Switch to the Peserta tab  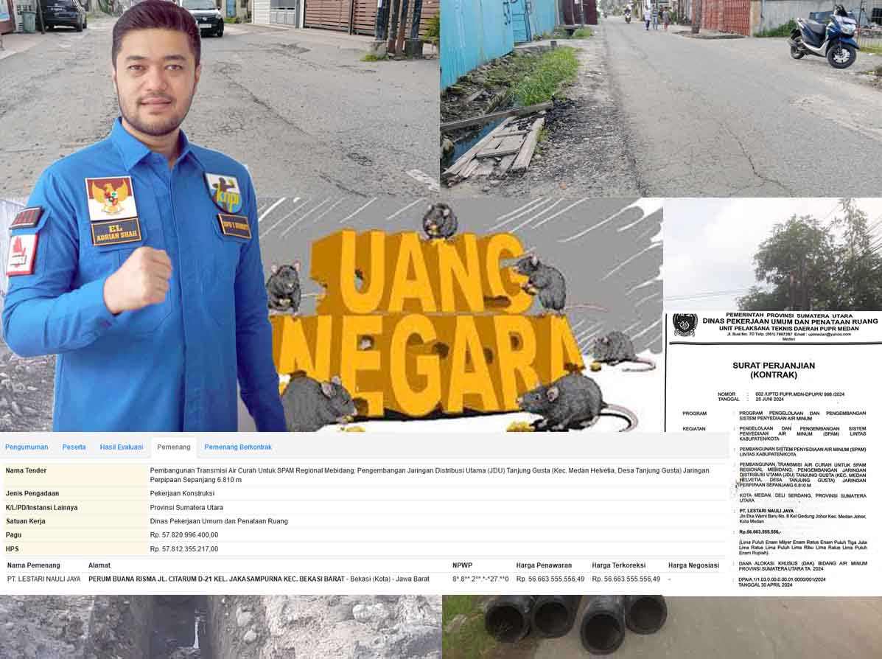[x=74, y=447]
